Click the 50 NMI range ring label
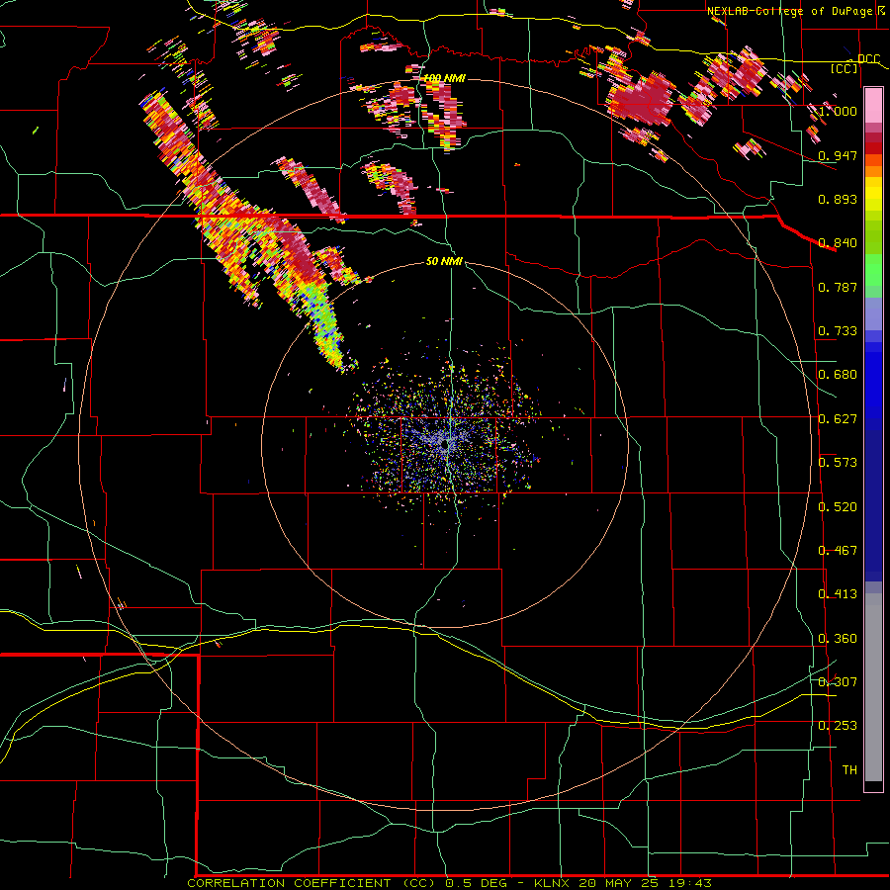890x890 pixels. point(444,261)
